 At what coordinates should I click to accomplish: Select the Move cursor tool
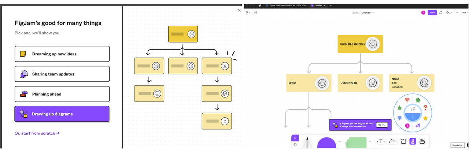[295, 138]
